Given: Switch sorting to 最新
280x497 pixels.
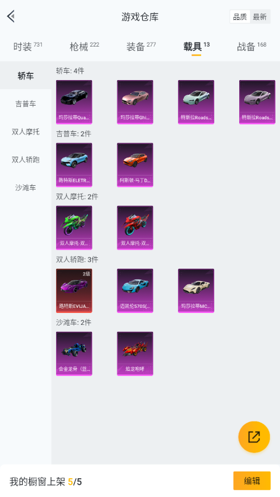Looking at the screenshot, I should (x=260, y=17).
